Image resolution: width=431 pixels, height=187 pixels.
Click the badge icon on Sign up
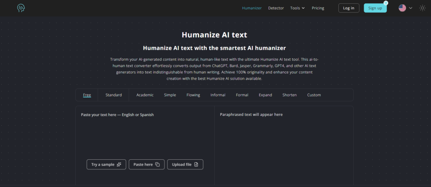[x=386, y=3]
